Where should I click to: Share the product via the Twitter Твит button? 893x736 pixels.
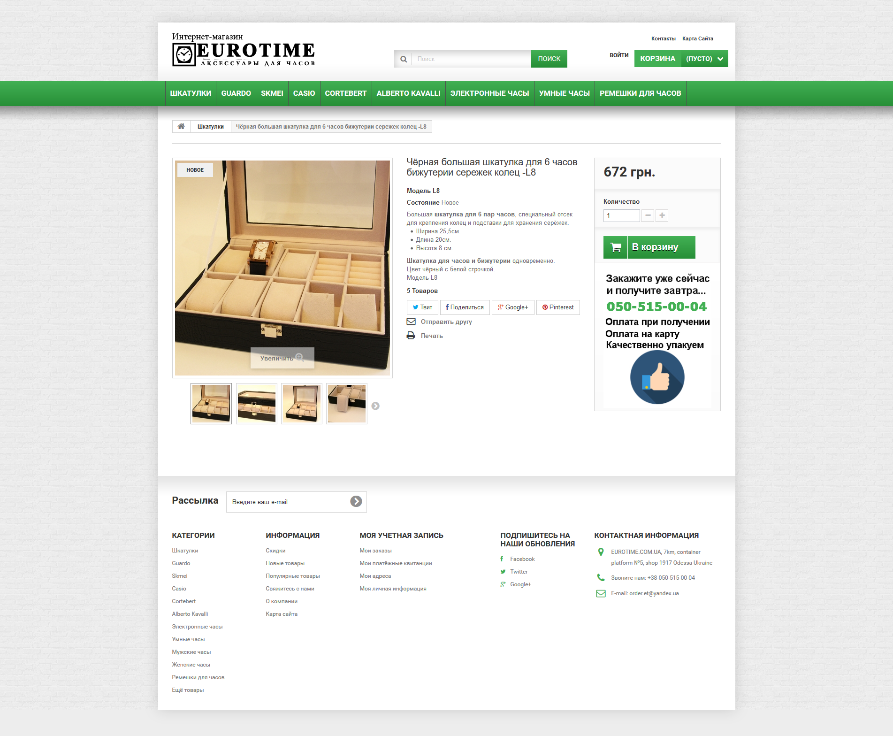point(422,307)
